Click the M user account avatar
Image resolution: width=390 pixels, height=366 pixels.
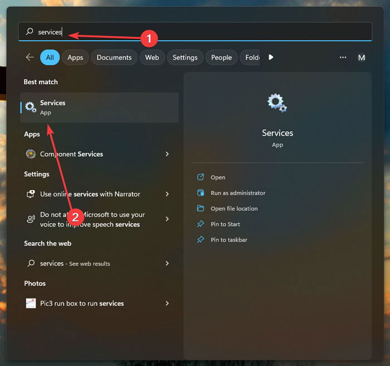(x=362, y=57)
